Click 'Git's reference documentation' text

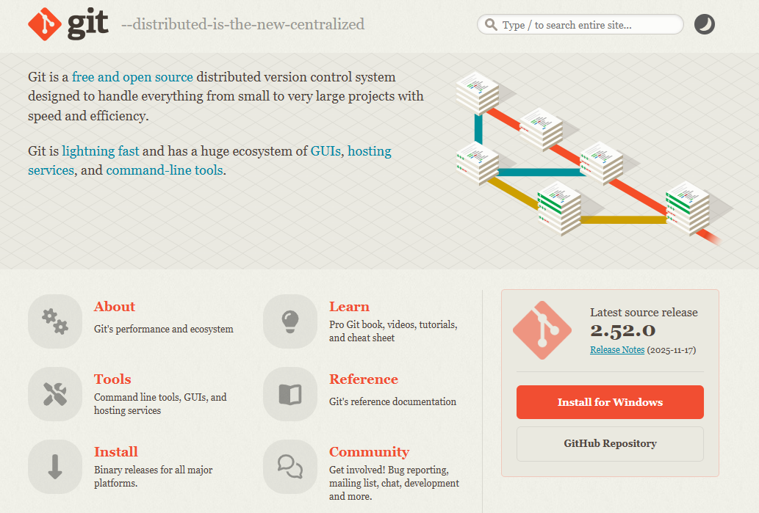[392, 401]
